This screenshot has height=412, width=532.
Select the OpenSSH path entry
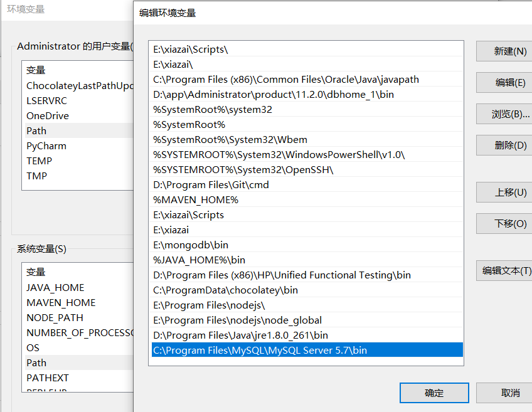[x=243, y=170]
